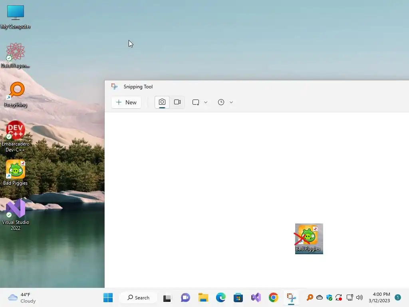The width and height of the screenshot is (409, 307).
Task: Open Task View from the taskbar
Action: [167, 297]
